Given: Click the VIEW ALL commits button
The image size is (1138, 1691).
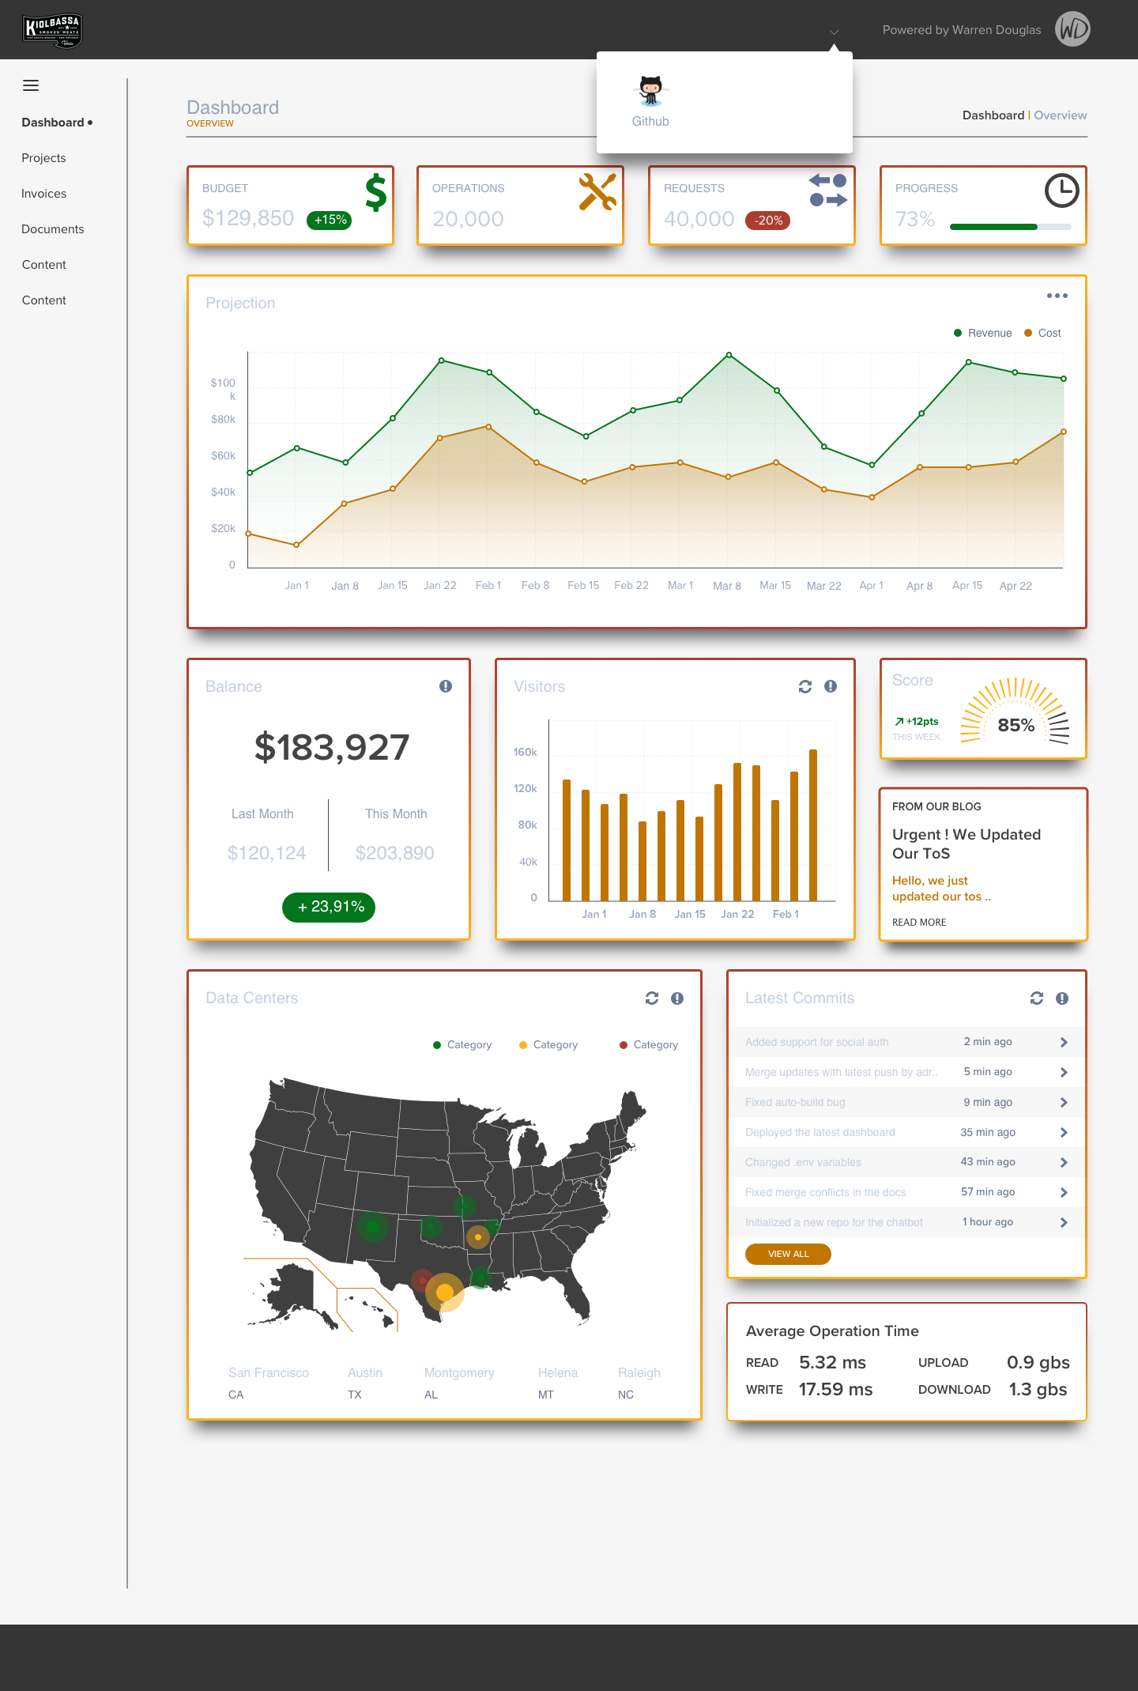Looking at the screenshot, I should [788, 1254].
